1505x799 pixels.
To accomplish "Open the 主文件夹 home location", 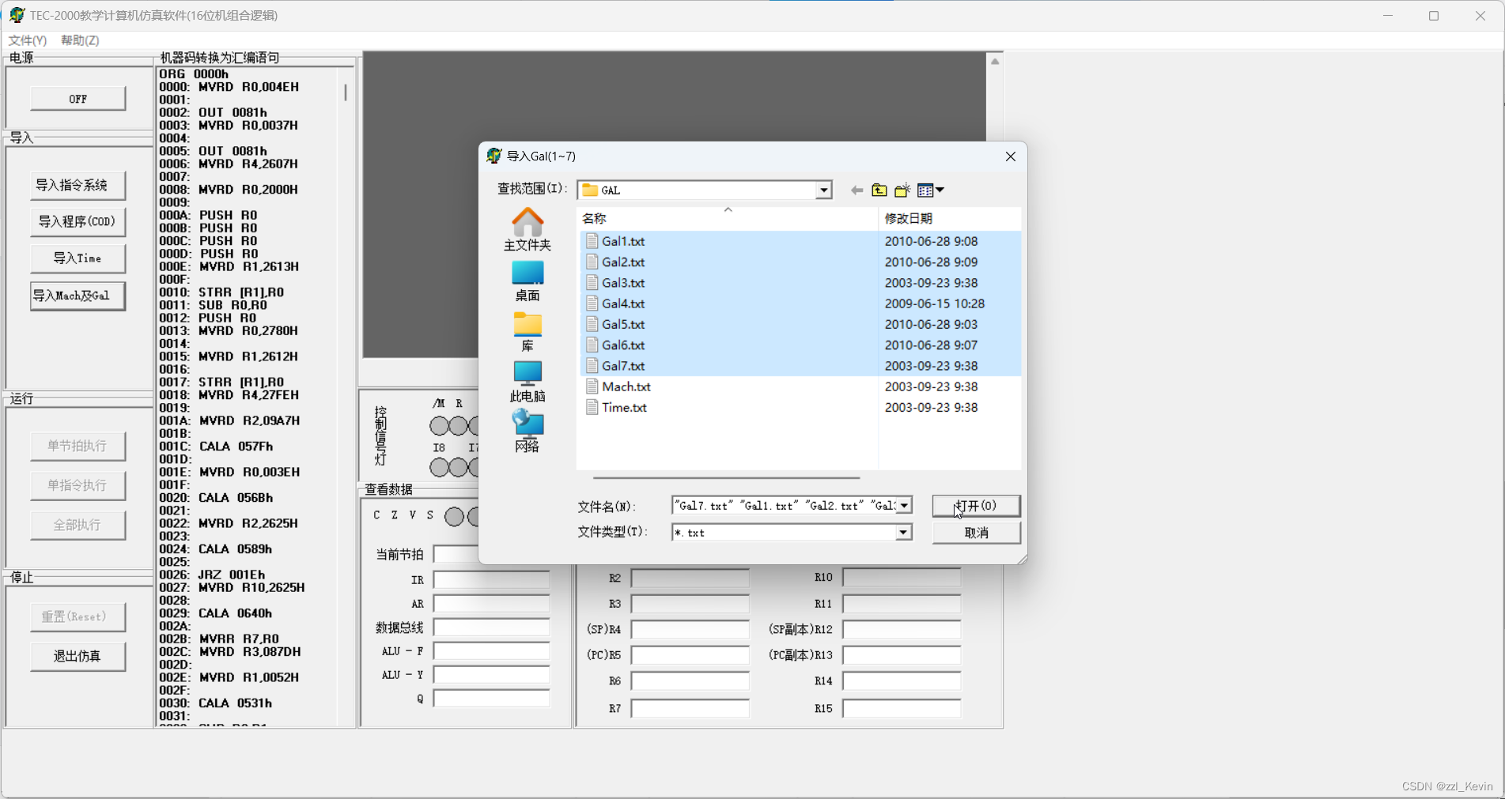I will tap(527, 231).
